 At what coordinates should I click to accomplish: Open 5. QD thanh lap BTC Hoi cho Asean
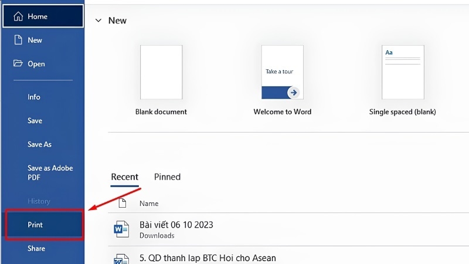288,256
